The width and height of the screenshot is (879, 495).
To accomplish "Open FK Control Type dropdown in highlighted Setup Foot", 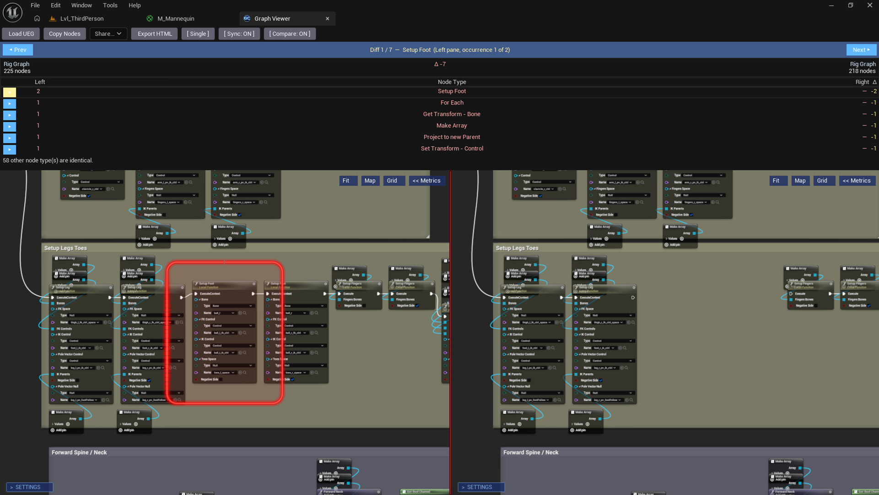I will [233, 326].
